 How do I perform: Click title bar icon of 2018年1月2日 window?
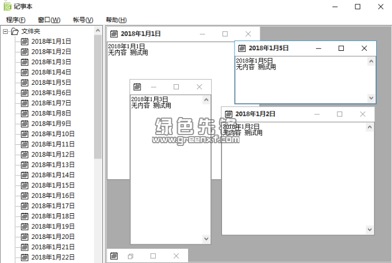[229, 114]
